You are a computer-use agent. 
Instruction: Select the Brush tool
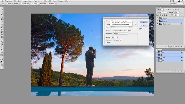tap(2, 27)
